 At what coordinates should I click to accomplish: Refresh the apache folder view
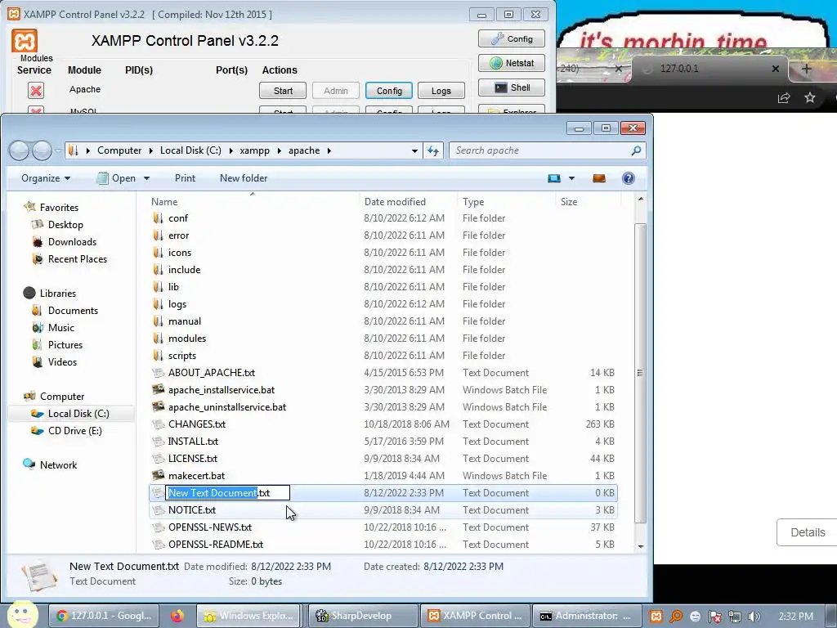click(433, 151)
